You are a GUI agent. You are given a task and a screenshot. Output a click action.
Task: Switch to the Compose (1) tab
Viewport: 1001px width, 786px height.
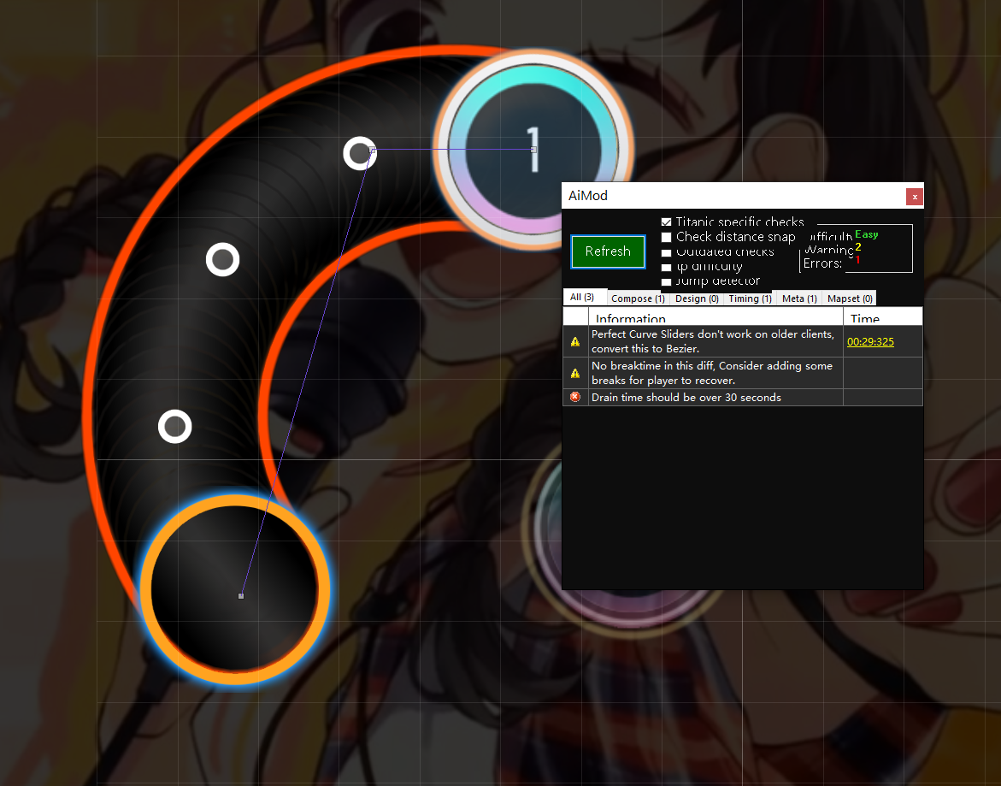[638, 298]
